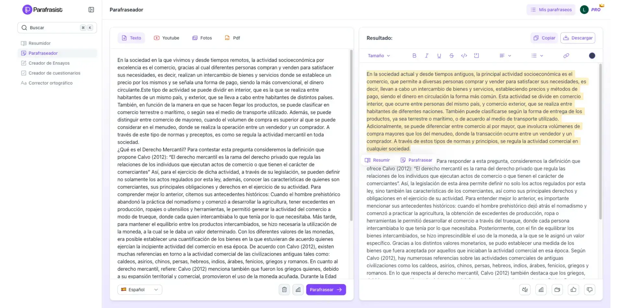Toggle bold formatting

[x=414, y=56]
